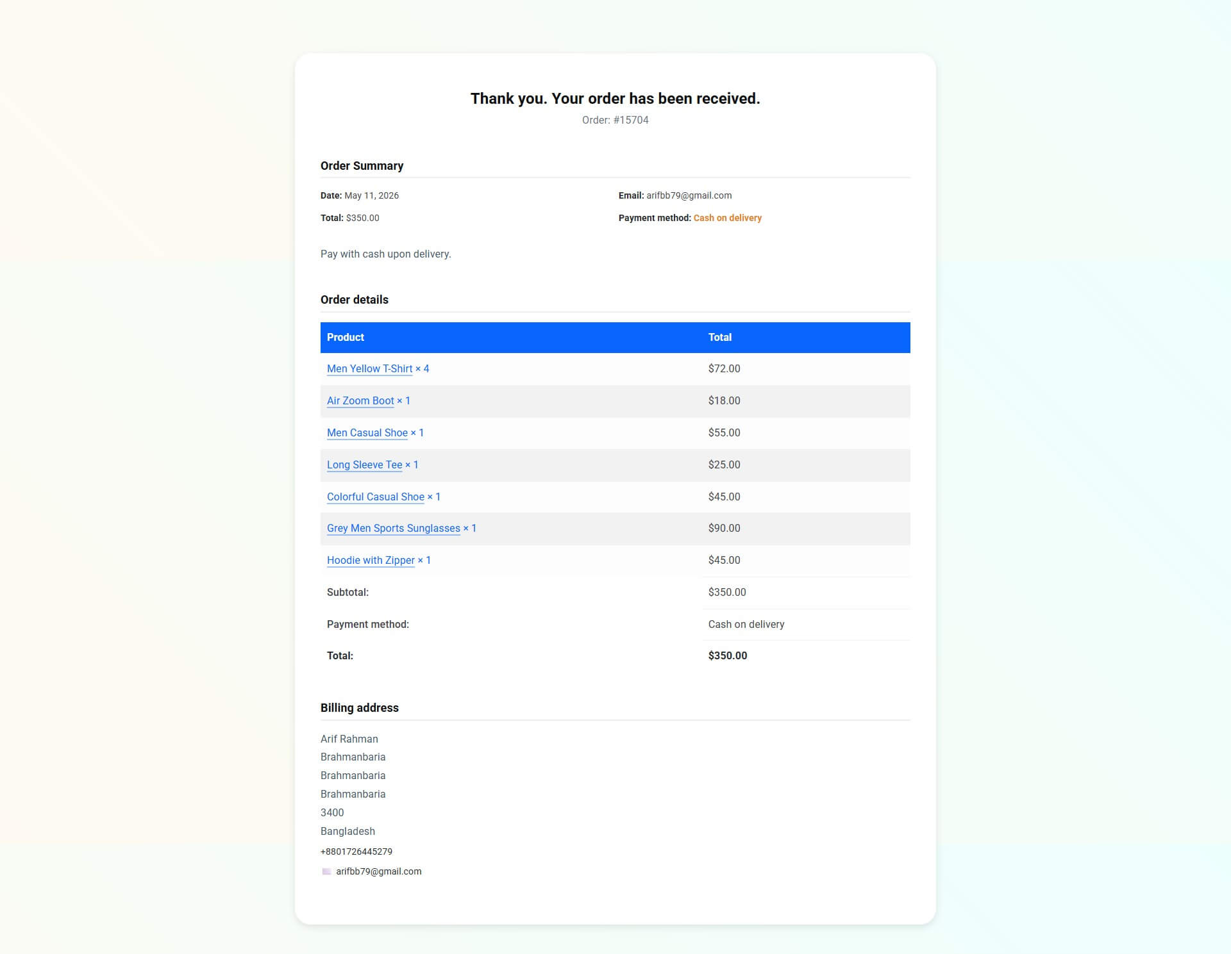Viewport: 1231px width, 954px height.
Task: Click the bold $350.00 final total
Action: click(728, 655)
